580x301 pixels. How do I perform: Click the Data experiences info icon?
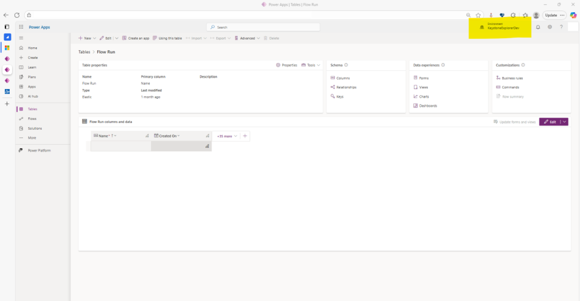(x=443, y=65)
